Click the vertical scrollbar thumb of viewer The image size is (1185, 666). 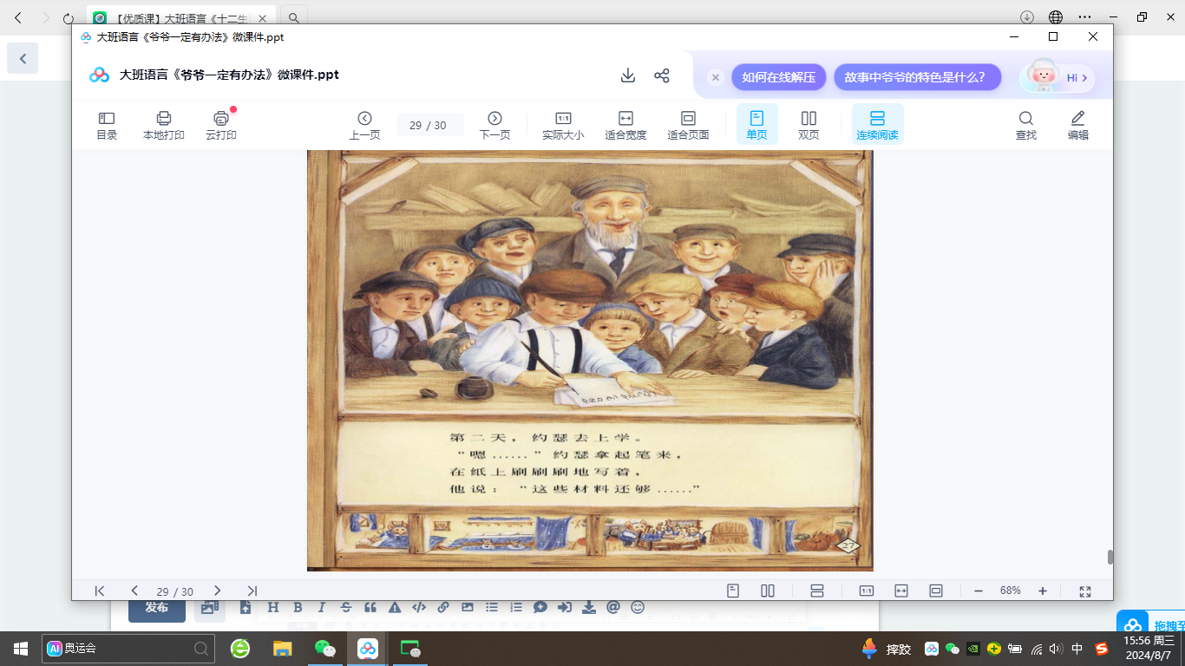coord(1110,558)
